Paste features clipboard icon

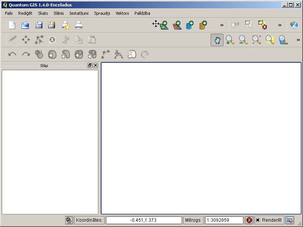tap(92, 39)
